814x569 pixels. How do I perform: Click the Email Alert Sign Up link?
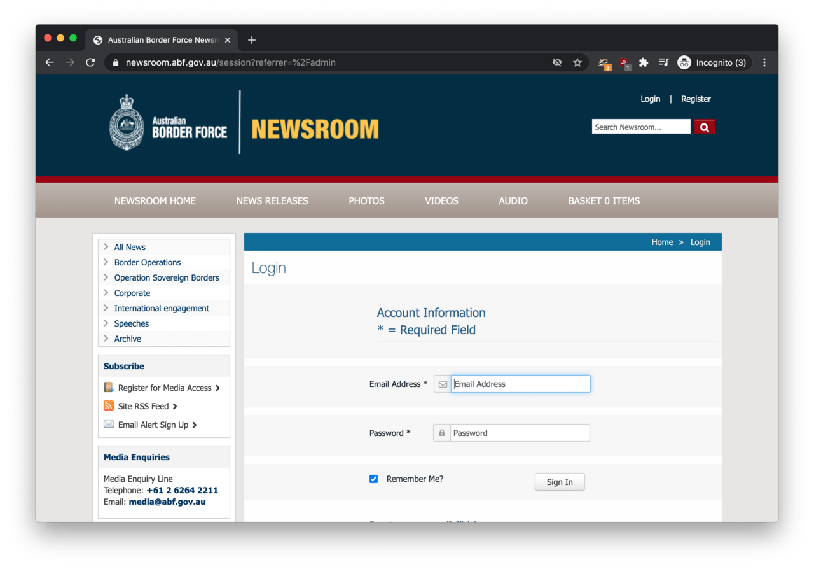(153, 425)
